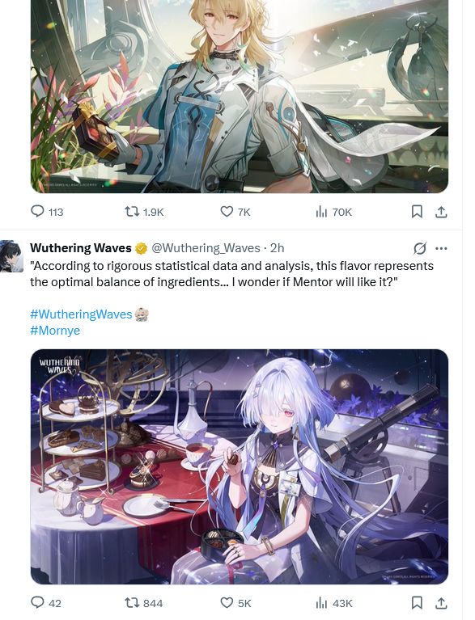Like the Mornye post with 5K likes
475x620 pixels.
[235, 603]
